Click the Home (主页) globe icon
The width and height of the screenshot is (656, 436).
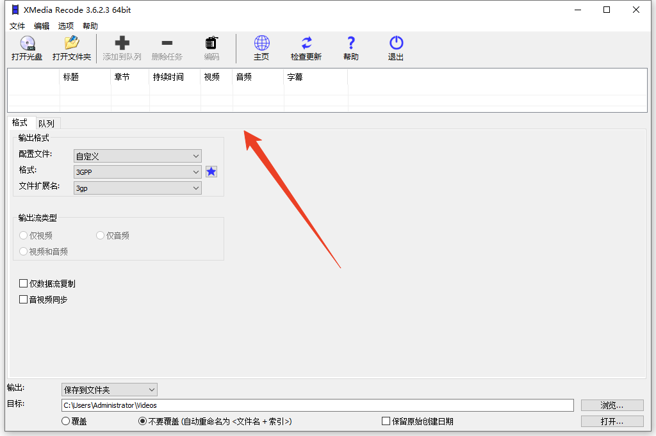coord(261,44)
